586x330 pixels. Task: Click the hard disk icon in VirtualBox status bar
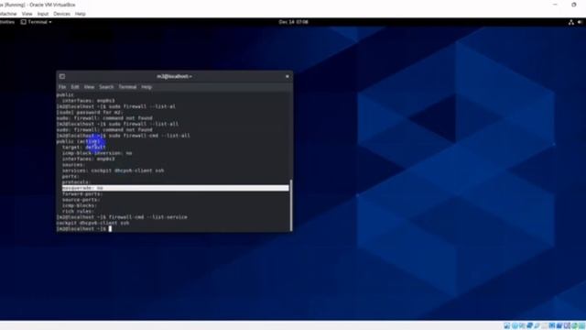point(507,326)
